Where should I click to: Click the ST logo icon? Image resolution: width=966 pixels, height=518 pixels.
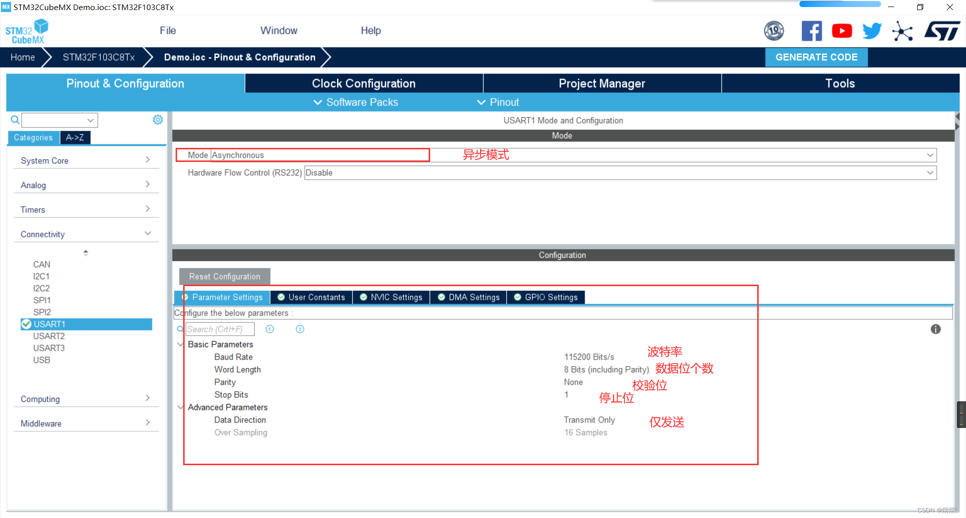(942, 31)
